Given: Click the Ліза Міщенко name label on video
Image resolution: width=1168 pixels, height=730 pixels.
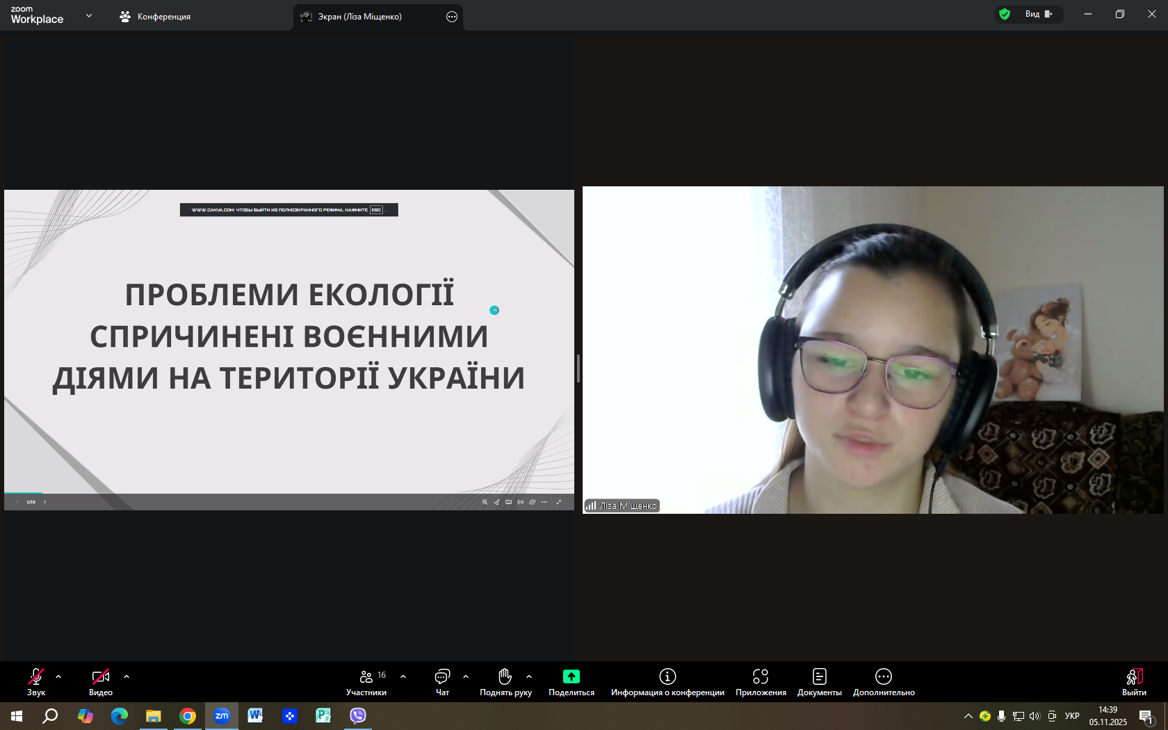Looking at the screenshot, I should click(x=622, y=506).
